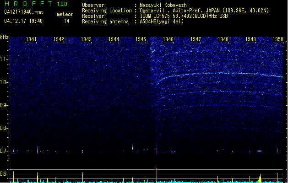The height and width of the screenshot is (183, 288).
Task: Click the 1947 time marker
Action: pos(196,39)
